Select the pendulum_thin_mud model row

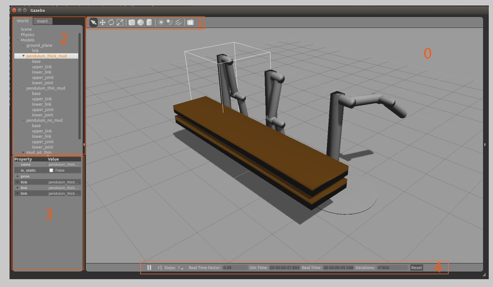coord(46,88)
